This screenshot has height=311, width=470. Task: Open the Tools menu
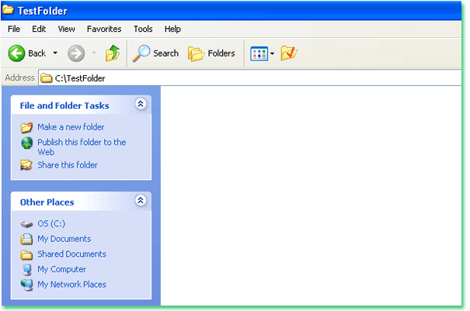[x=143, y=29]
